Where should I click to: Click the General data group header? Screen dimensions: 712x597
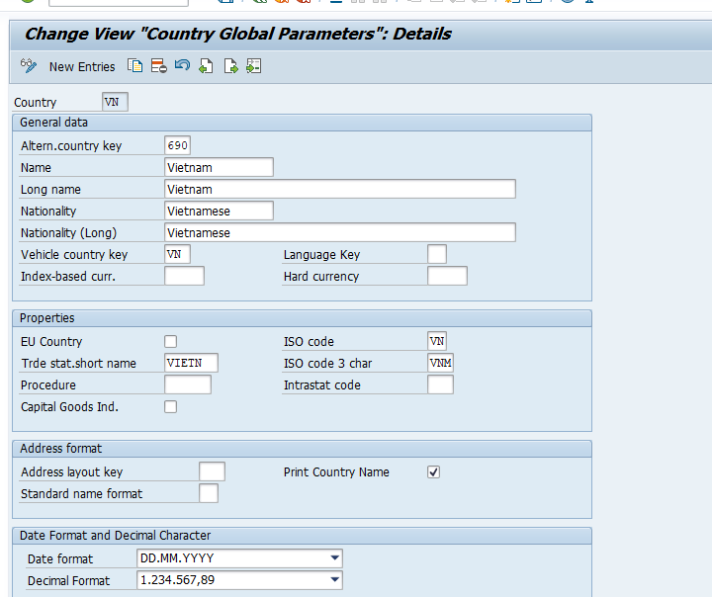click(x=302, y=123)
